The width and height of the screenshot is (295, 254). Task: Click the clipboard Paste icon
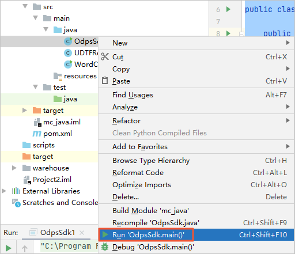point(105,81)
